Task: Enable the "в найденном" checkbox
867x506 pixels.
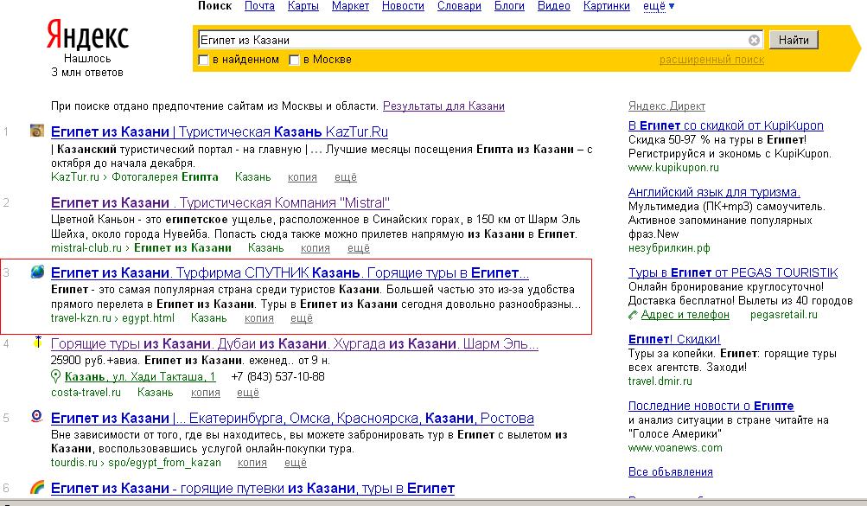Action: [x=204, y=61]
